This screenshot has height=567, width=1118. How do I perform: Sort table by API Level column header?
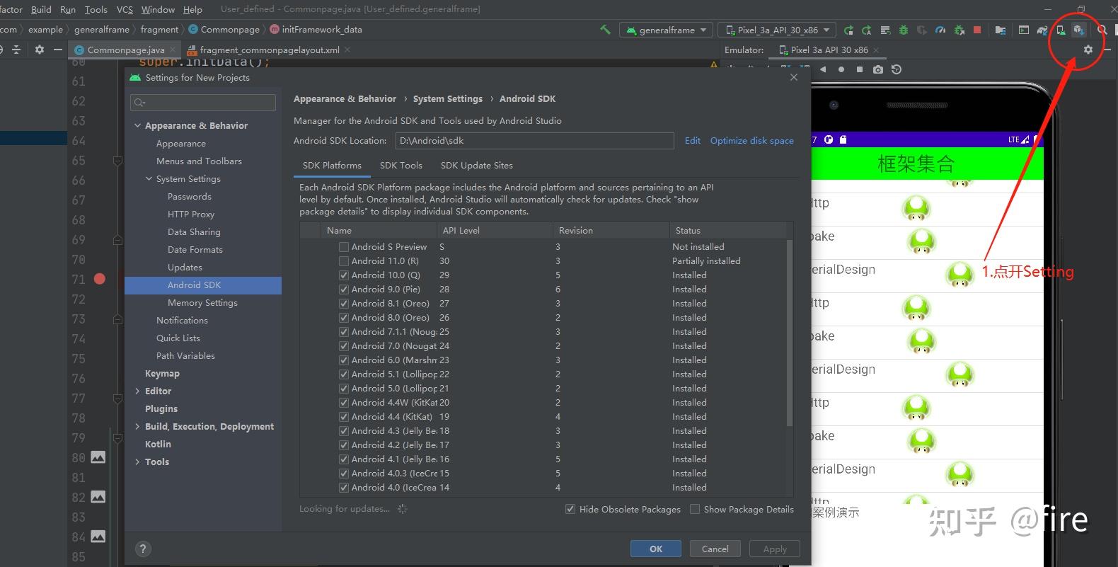(x=495, y=230)
